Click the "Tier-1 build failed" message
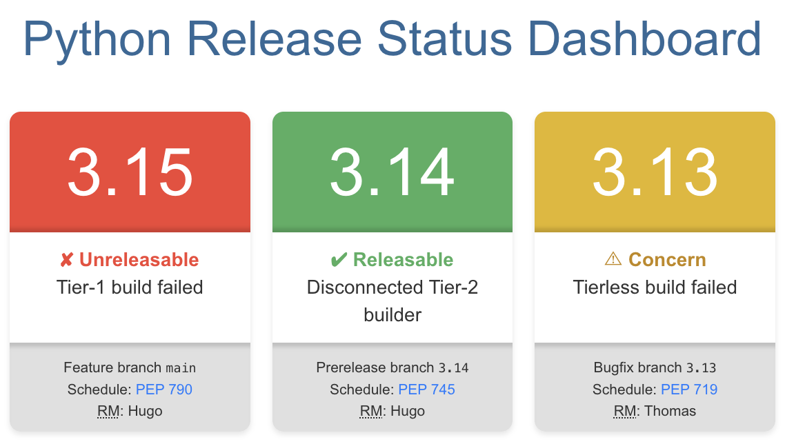 tap(130, 287)
